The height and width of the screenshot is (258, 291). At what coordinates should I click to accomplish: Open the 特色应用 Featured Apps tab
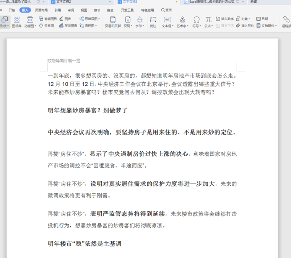click(148, 10)
